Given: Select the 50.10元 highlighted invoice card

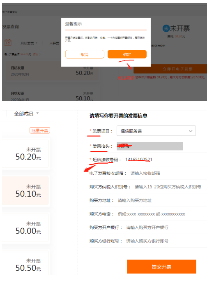Looking at the screenshot, I should pos(25,190).
